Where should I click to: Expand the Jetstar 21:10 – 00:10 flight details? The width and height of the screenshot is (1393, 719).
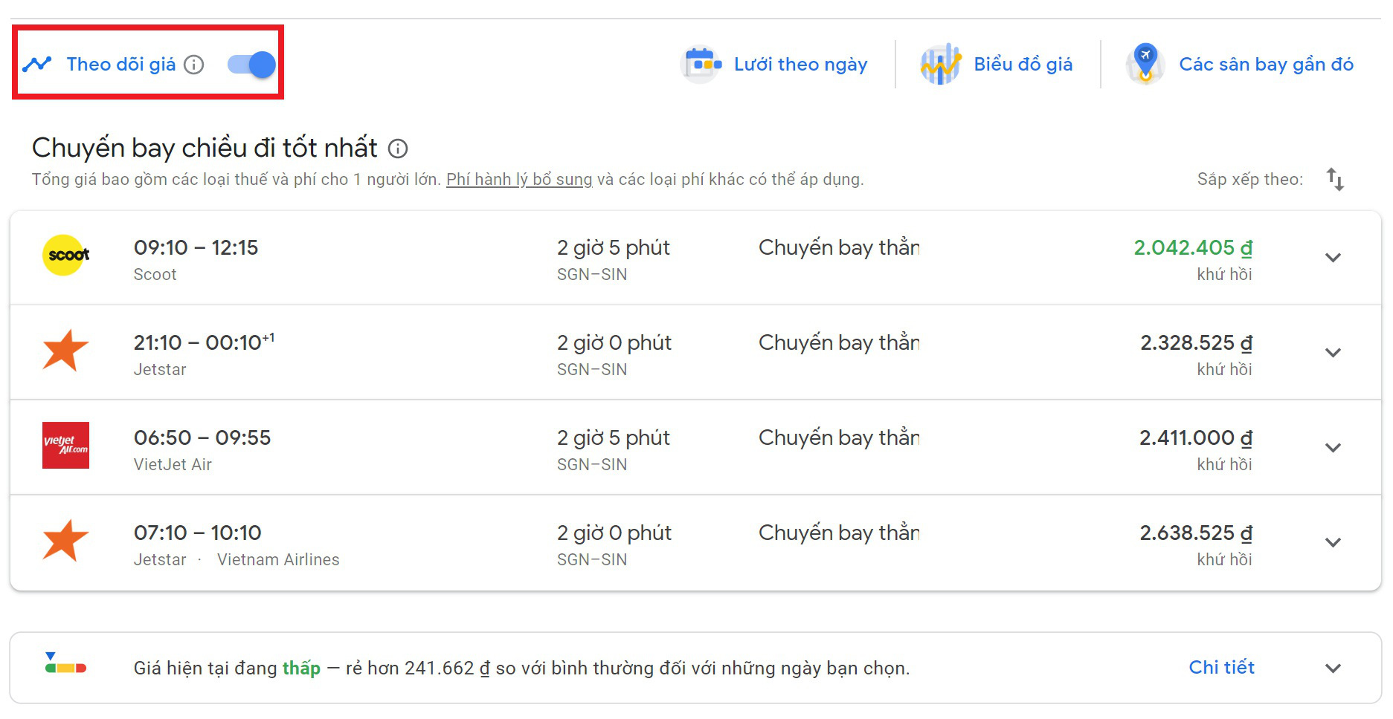[1333, 353]
